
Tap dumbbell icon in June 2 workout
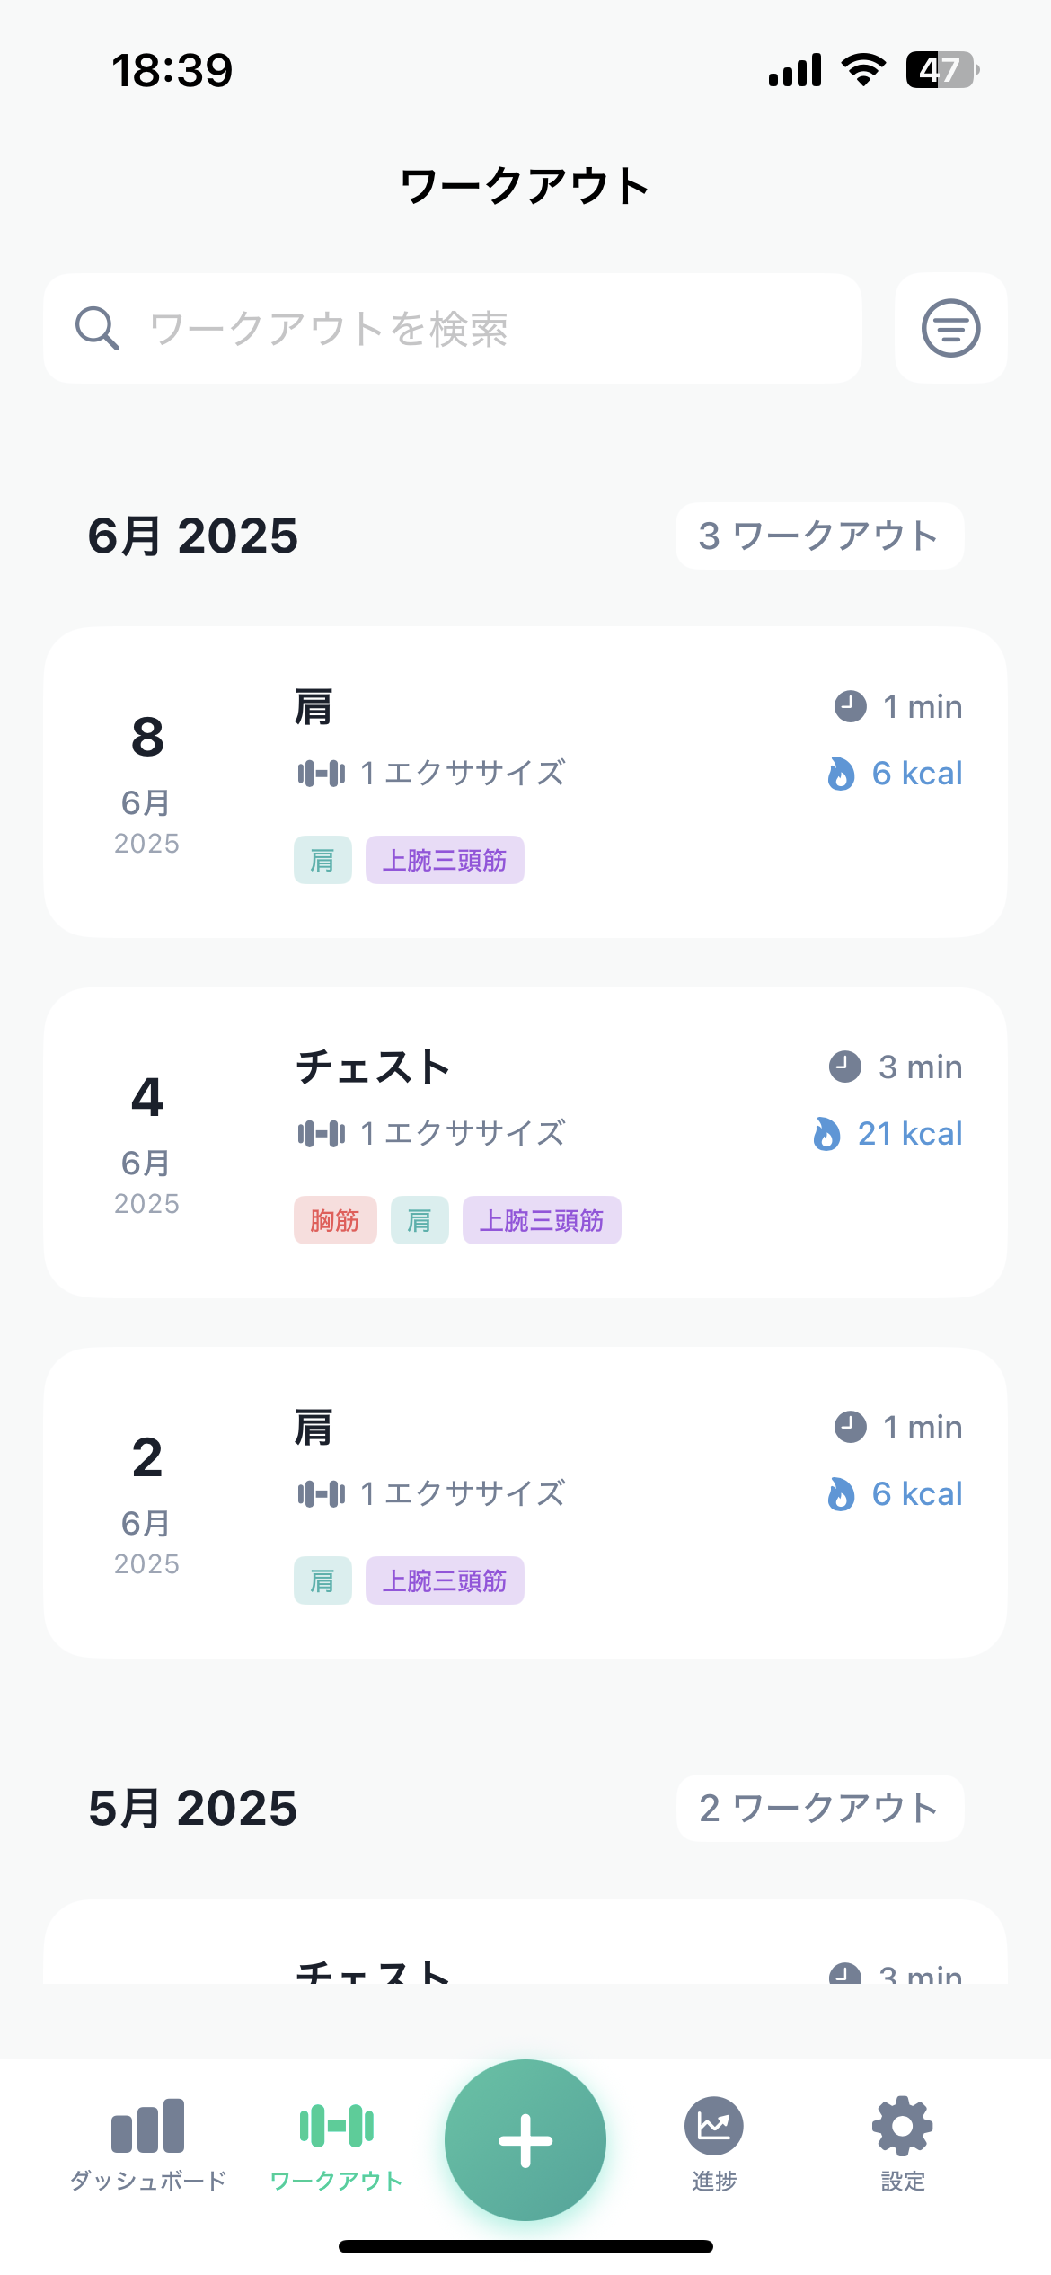(x=321, y=1493)
